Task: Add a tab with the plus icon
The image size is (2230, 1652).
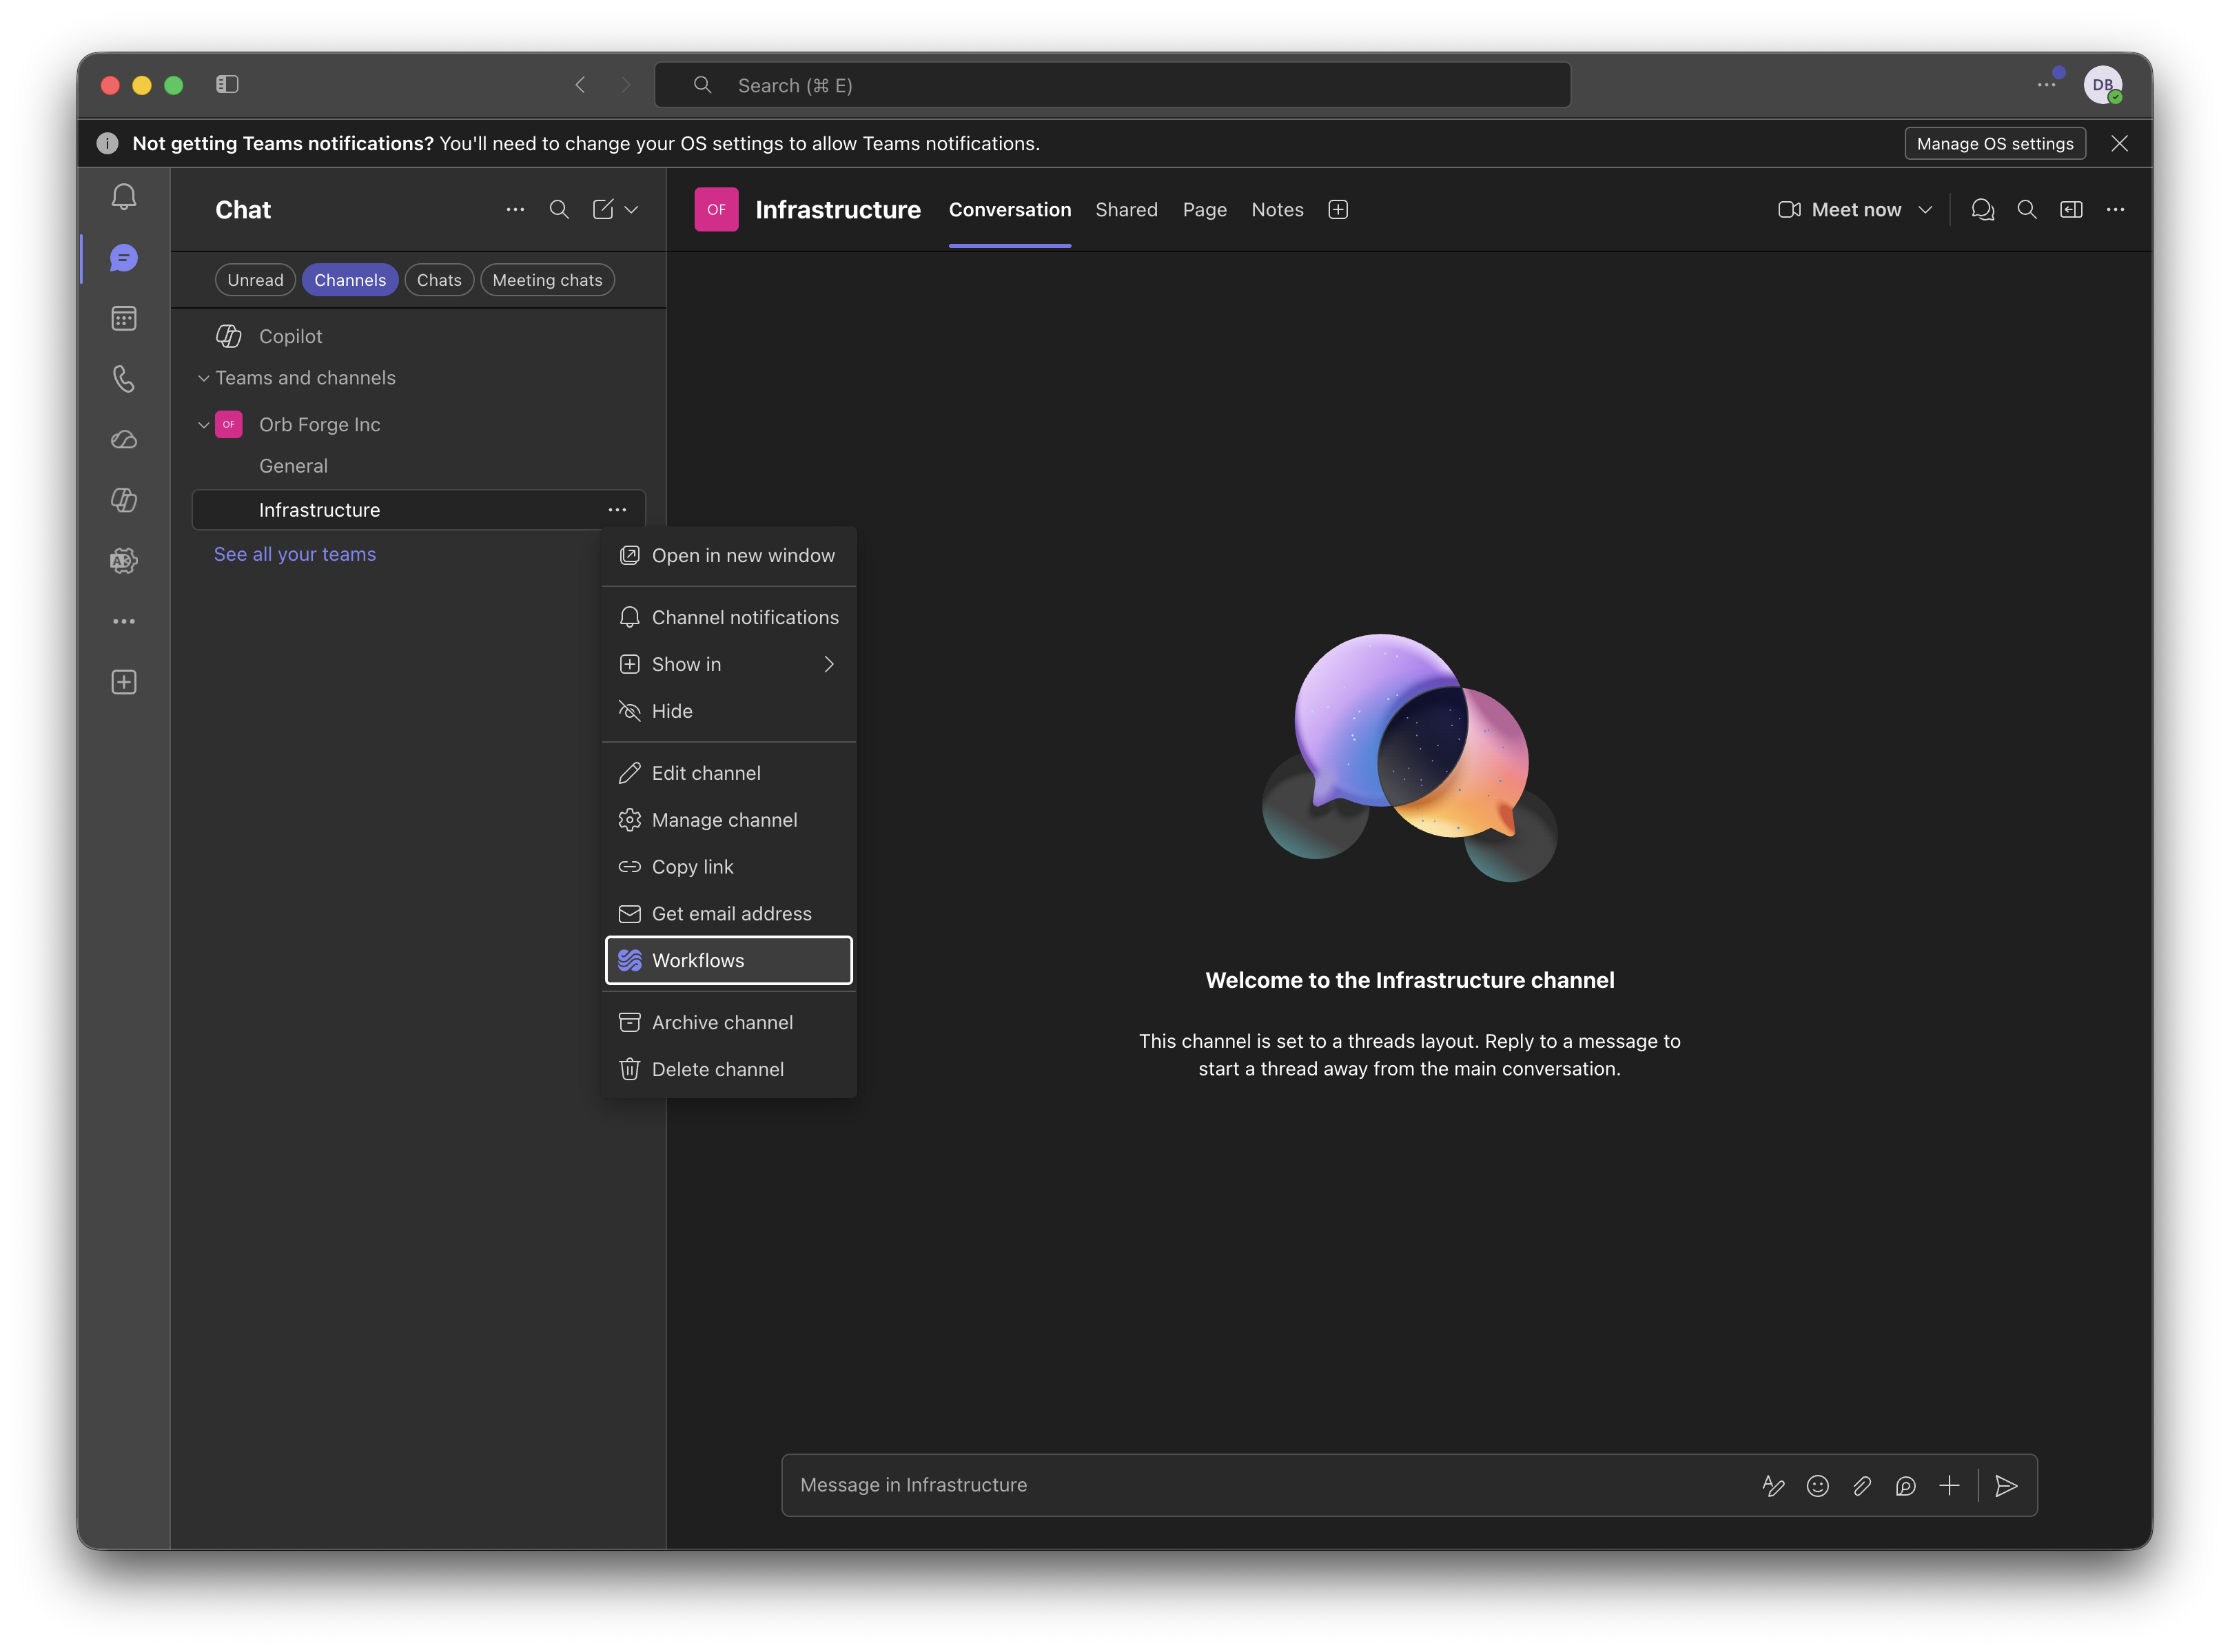Action: pyautogui.click(x=1338, y=210)
